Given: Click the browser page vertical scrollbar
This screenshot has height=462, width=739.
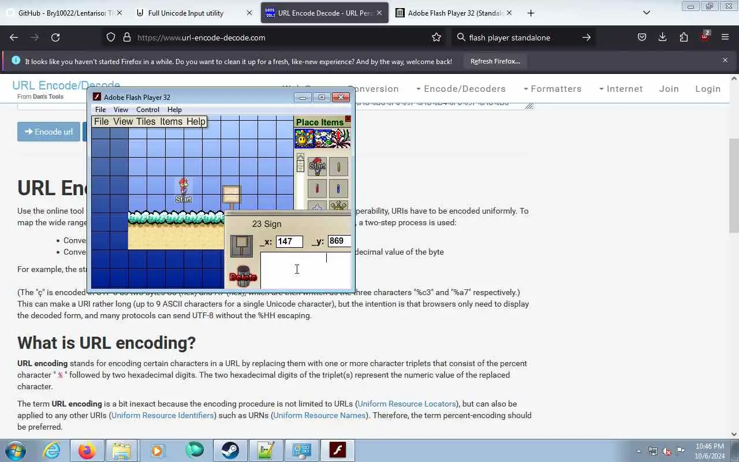Looking at the screenshot, I should 734,185.
